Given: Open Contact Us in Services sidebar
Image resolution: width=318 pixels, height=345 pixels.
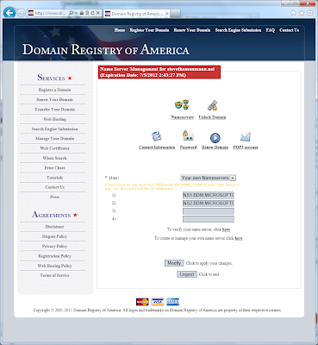Looking at the screenshot, I should [54, 187].
